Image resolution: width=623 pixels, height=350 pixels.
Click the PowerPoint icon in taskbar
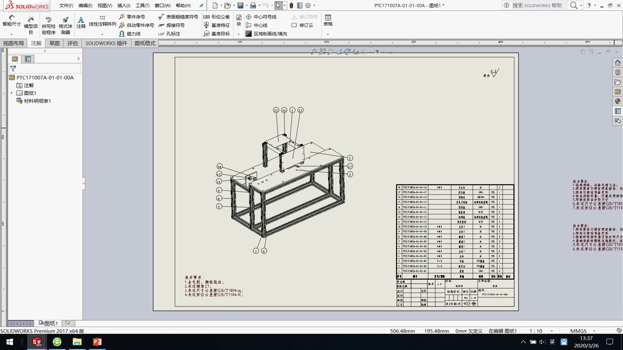[x=97, y=342]
